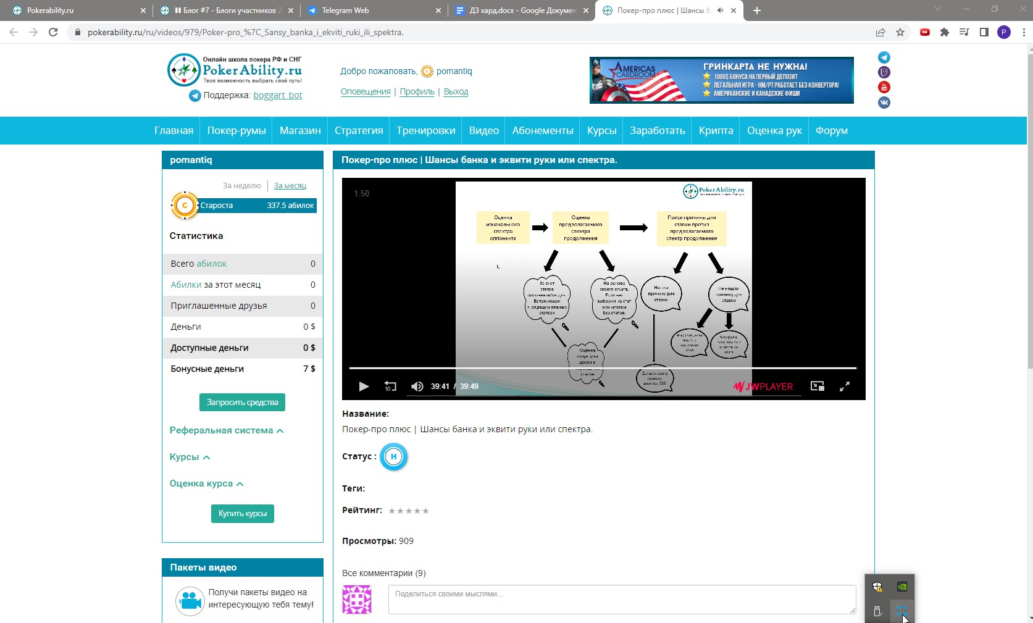Open YouTube social icon in header
The height and width of the screenshot is (623, 1033).
(x=884, y=87)
